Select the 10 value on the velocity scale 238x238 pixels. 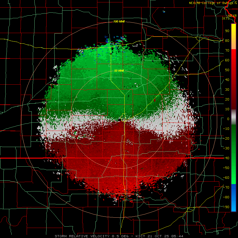tap(227, 109)
